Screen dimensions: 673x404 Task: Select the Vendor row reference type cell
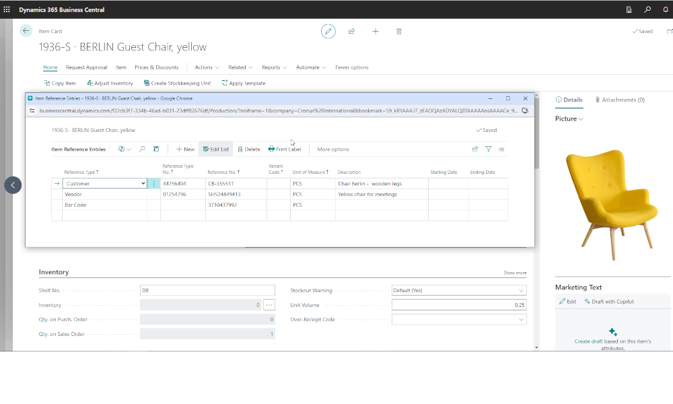pos(105,195)
